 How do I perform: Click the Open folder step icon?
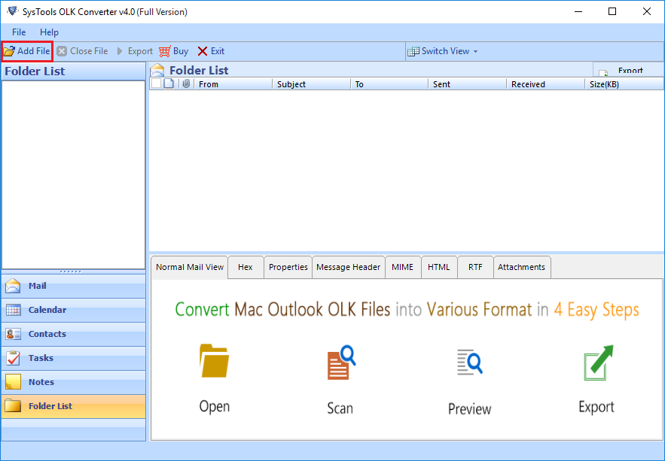coord(214,361)
